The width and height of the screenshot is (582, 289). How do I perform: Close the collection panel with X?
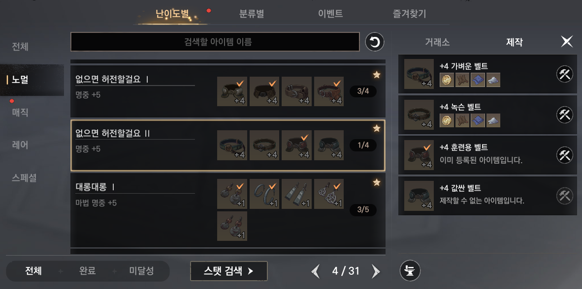pyautogui.click(x=567, y=41)
